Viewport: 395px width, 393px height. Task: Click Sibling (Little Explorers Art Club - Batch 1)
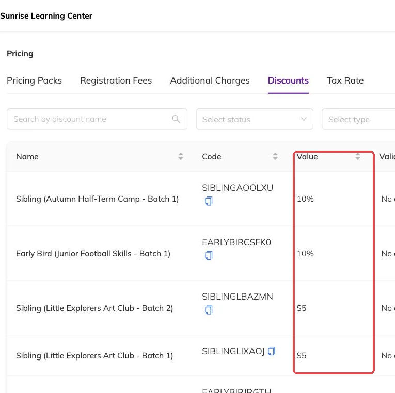click(94, 356)
